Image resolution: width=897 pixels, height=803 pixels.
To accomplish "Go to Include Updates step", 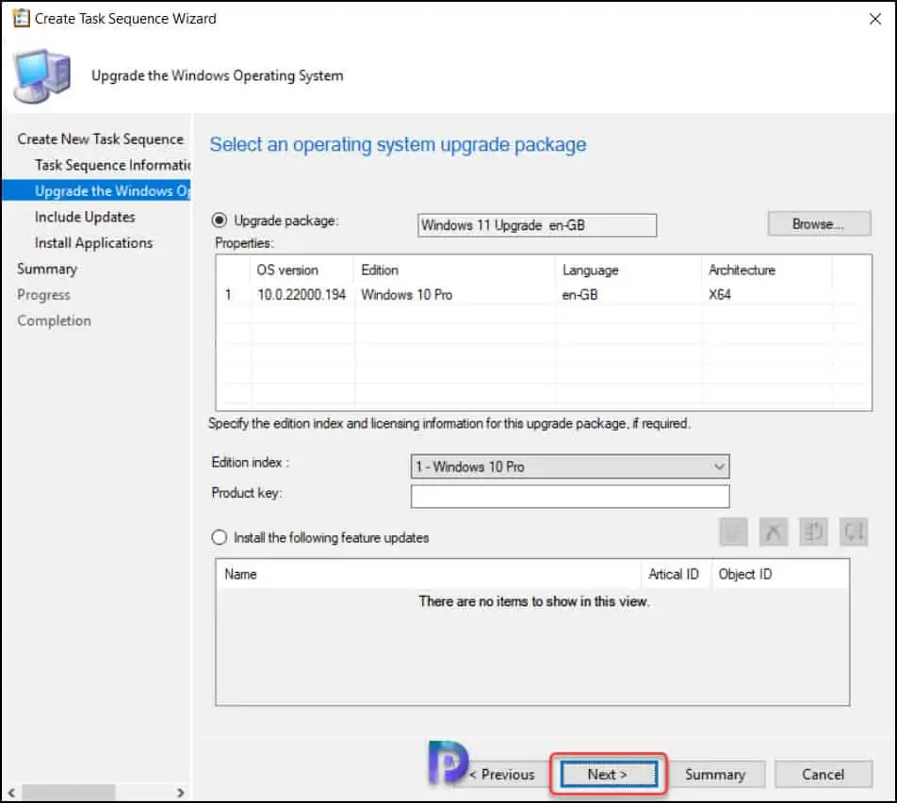I will (x=85, y=217).
